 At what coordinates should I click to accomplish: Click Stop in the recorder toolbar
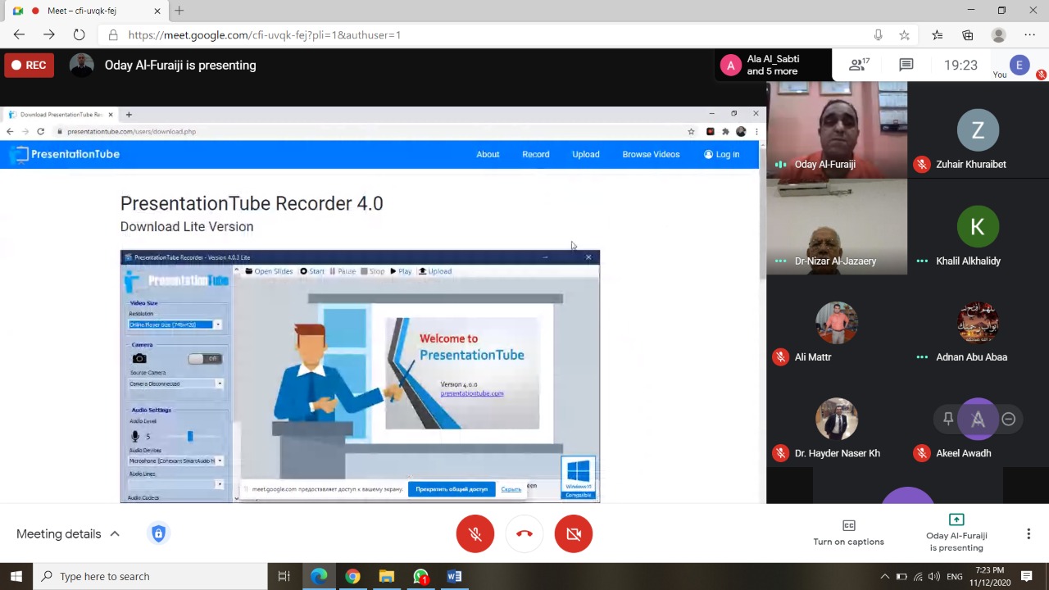click(x=373, y=271)
